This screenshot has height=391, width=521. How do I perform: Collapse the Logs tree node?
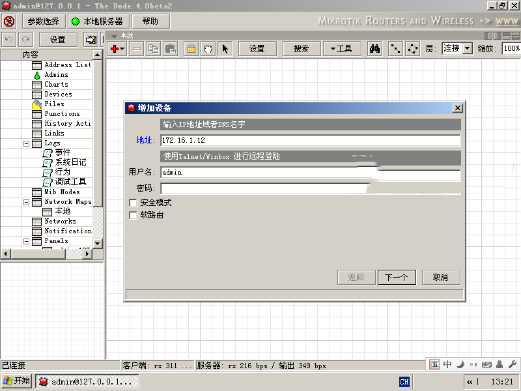26,143
